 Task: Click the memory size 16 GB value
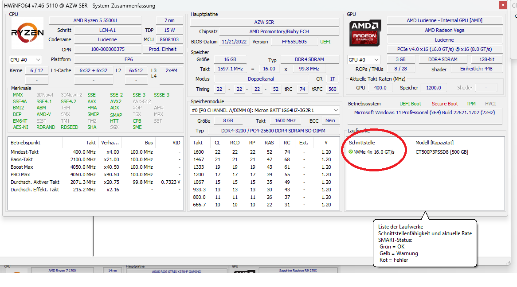[x=230, y=59]
